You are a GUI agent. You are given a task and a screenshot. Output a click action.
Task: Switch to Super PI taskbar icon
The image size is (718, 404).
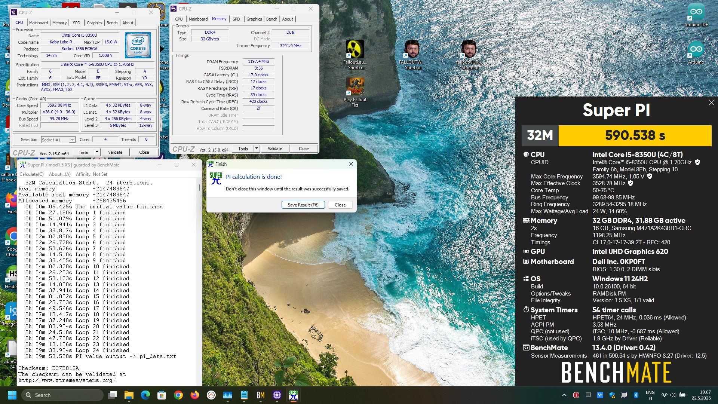click(x=294, y=395)
